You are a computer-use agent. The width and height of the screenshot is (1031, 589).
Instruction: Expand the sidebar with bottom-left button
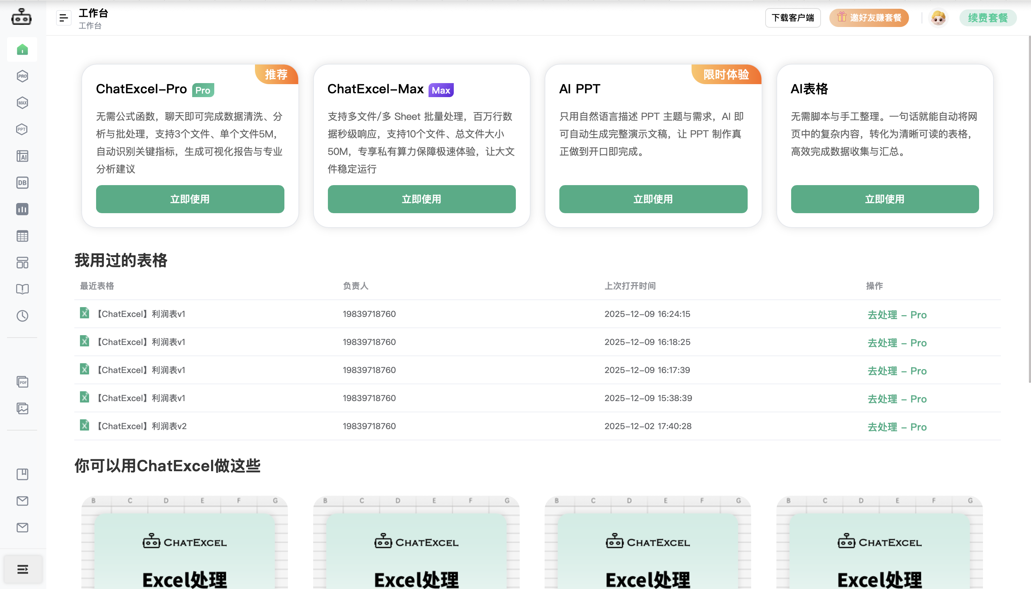(23, 569)
